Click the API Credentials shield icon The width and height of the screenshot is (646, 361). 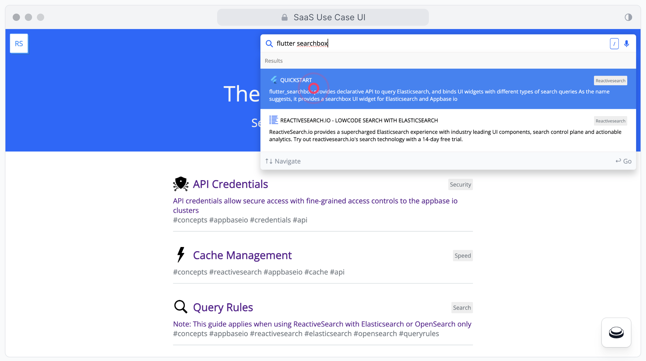tap(181, 184)
